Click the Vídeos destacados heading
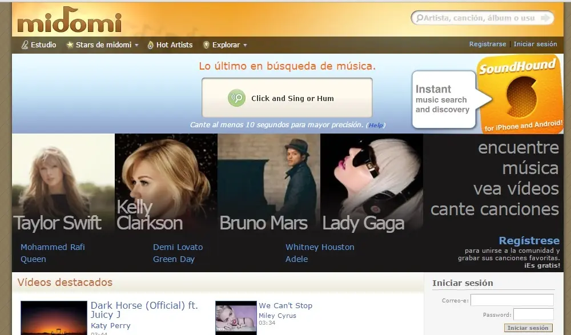This screenshot has width=571, height=335. (x=65, y=282)
